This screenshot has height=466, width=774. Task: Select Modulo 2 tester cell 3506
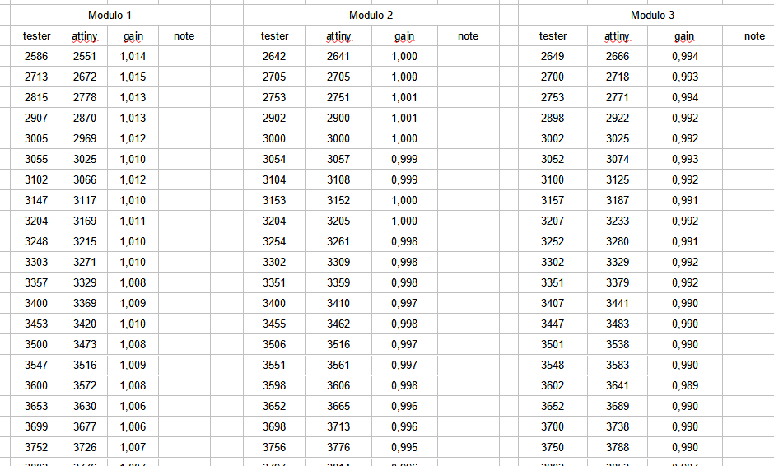coord(274,345)
